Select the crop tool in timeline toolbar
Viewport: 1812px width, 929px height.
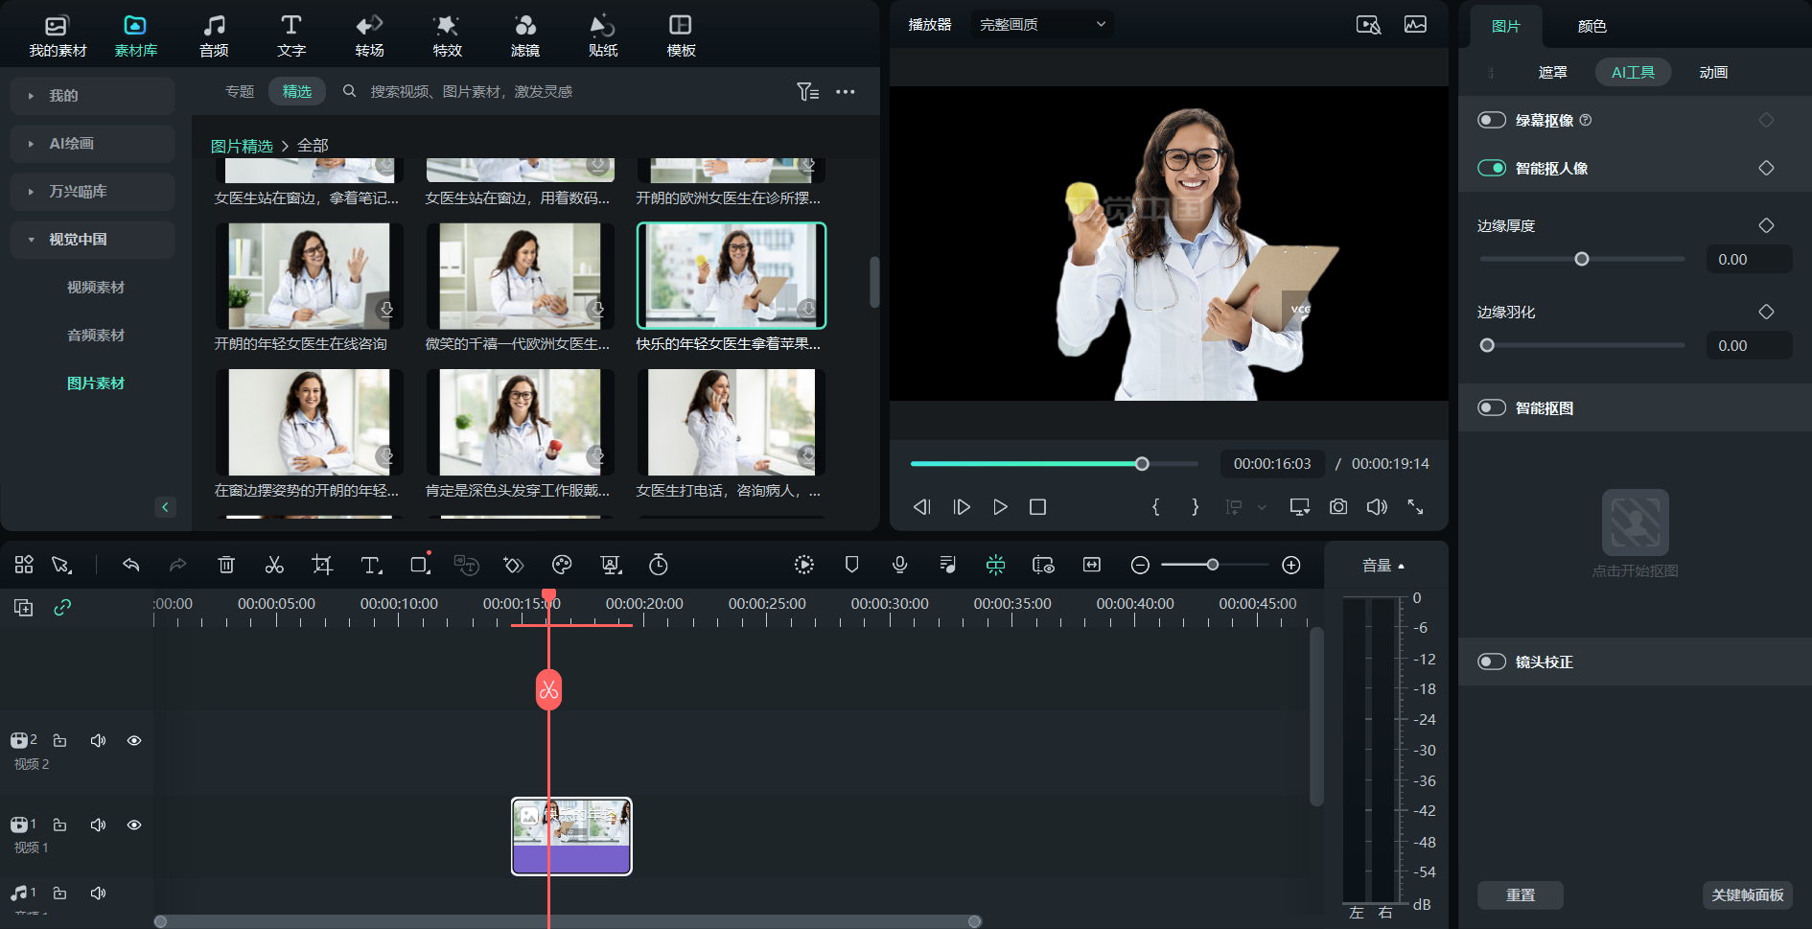[322, 565]
